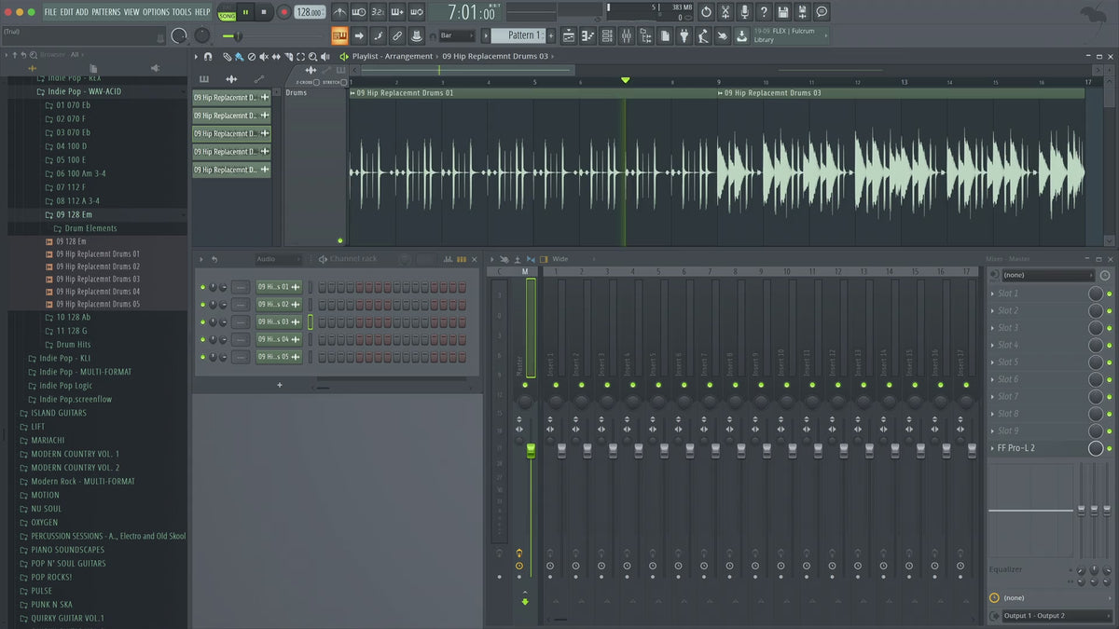Open the Audio channel filter dropdown

point(278,259)
